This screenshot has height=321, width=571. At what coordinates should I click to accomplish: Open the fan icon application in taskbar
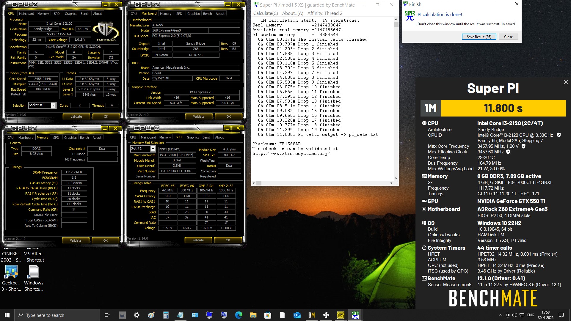pos(326,315)
